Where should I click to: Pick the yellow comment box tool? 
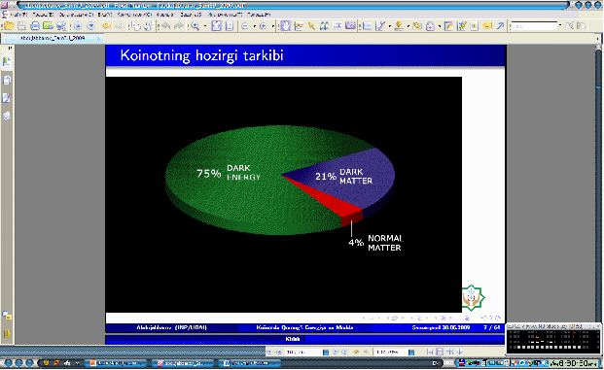coord(487,26)
